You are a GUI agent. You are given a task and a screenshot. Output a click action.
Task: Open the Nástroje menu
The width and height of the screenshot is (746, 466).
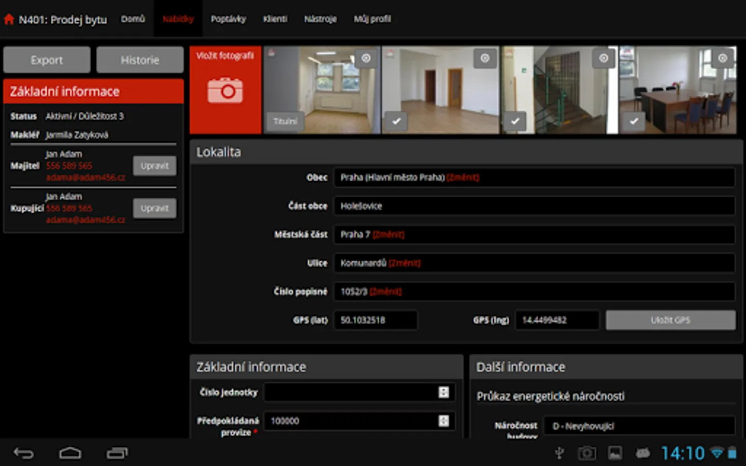tap(321, 19)
